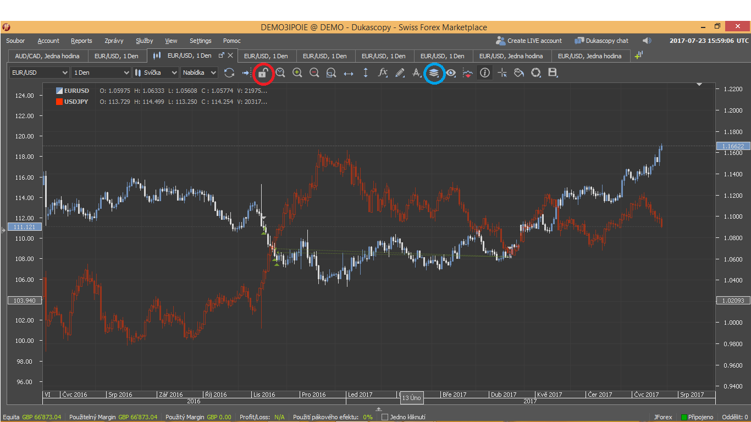This screenshot has width=751, height=422.
Task: Open the Soubor menu
Action: click(x=16, y=41)
